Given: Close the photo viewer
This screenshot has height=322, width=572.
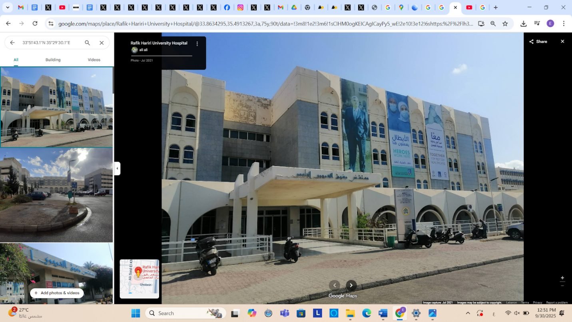Looking at the screenshot, I should 562,42.
